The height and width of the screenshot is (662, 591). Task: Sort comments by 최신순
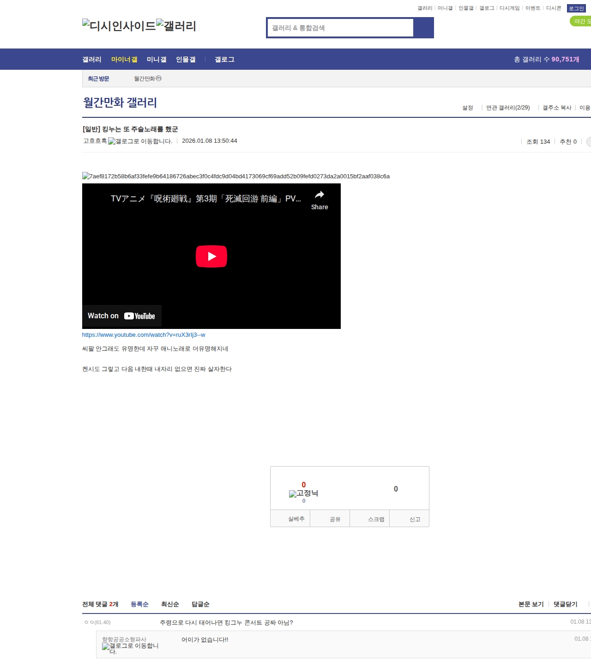tap(170, 604)
